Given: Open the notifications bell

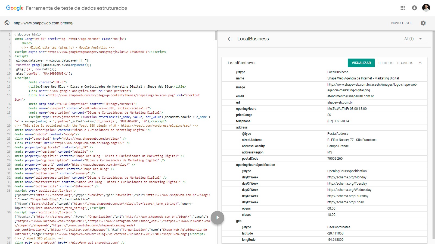Looking at the screenshot, I should click(x=414, y=8).
